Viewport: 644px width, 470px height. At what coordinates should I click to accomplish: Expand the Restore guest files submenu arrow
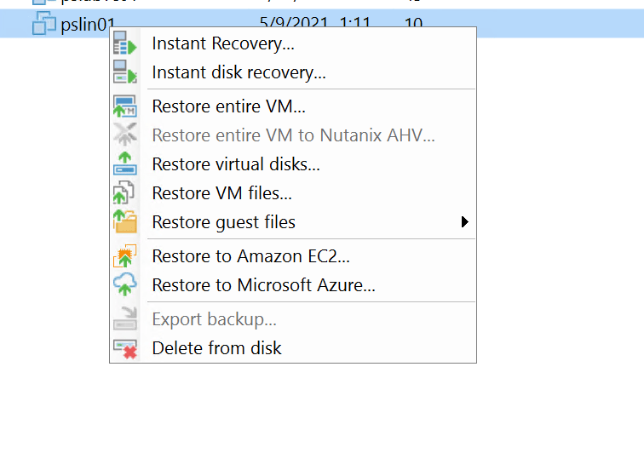tap(464, 221)
